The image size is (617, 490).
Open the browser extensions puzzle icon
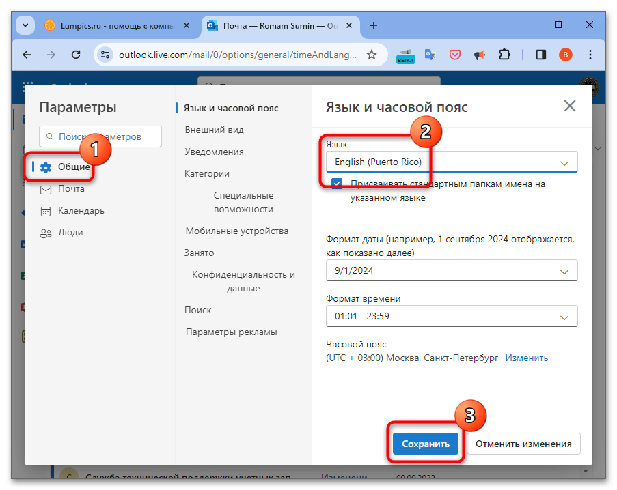coord(505,55)
